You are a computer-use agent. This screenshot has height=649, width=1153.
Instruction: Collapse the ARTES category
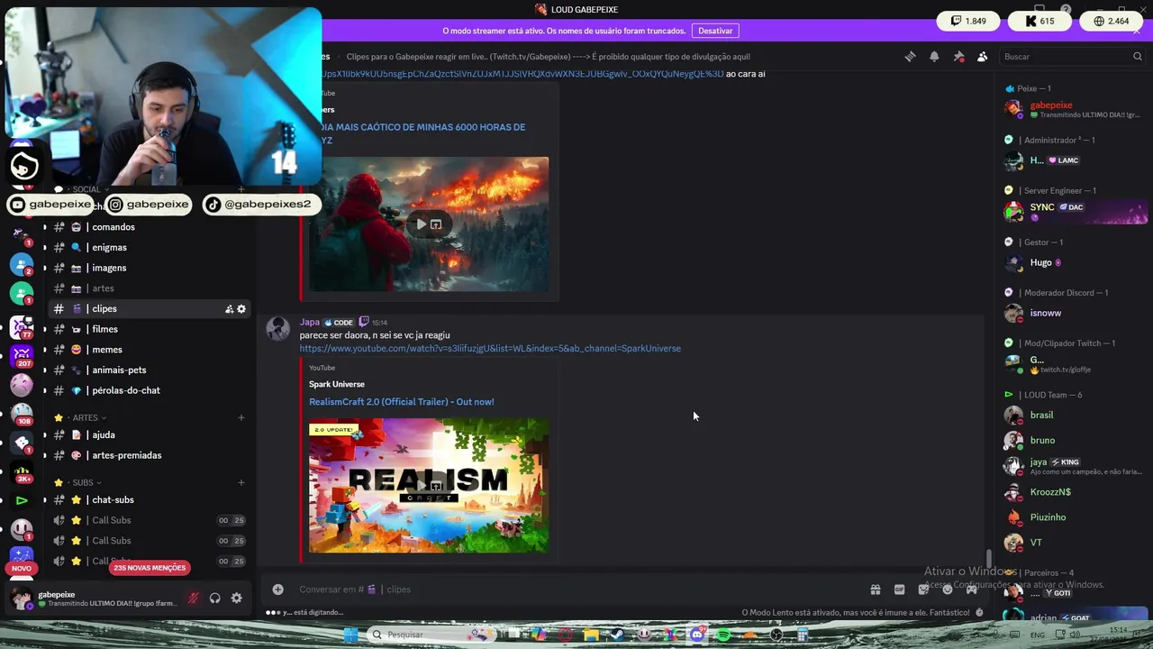point(86,417)
